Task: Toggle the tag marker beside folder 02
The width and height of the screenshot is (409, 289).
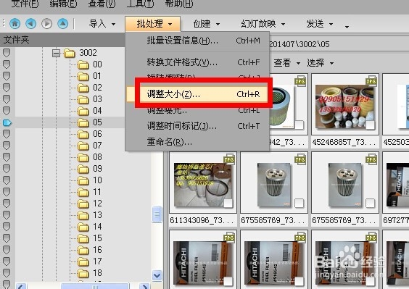Action: (x=7, y=88)
